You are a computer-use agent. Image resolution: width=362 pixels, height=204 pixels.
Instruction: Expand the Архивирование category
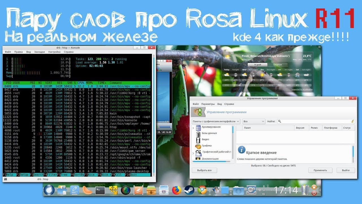click(x=193, y=128)
